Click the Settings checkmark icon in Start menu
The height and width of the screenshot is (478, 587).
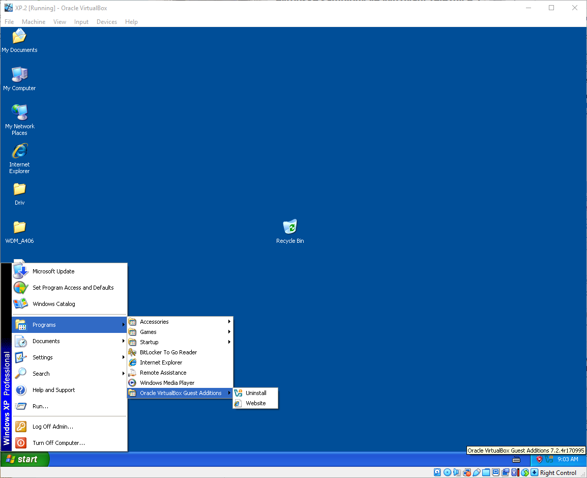20,357
